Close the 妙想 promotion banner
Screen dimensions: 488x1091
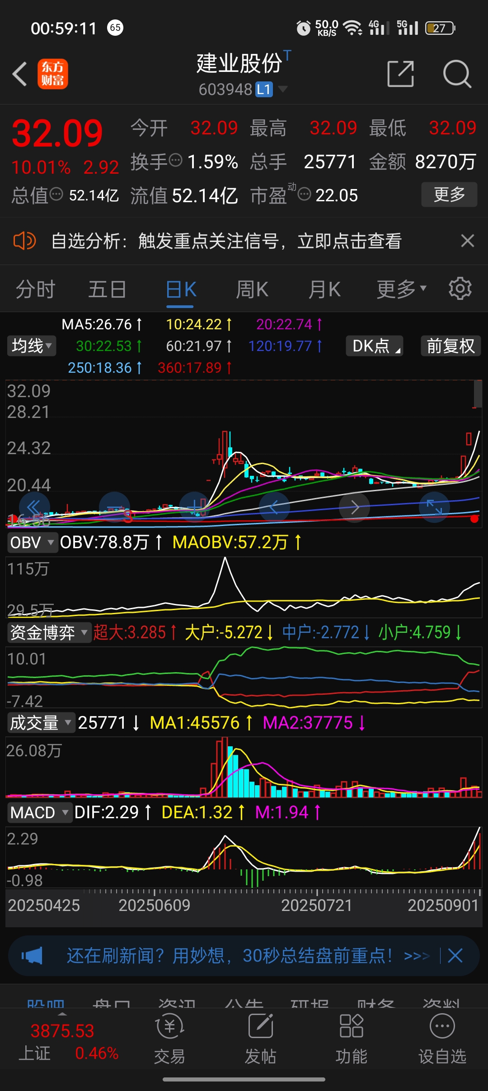pos(455,956)
